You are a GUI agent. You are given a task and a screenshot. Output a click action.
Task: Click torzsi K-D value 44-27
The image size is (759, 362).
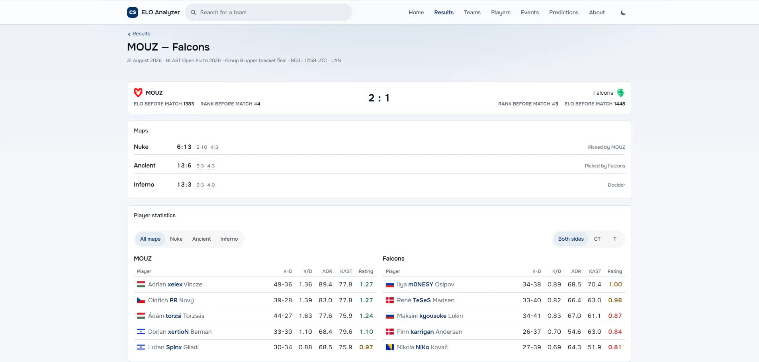pyautogui.click(x=283, y=316)
